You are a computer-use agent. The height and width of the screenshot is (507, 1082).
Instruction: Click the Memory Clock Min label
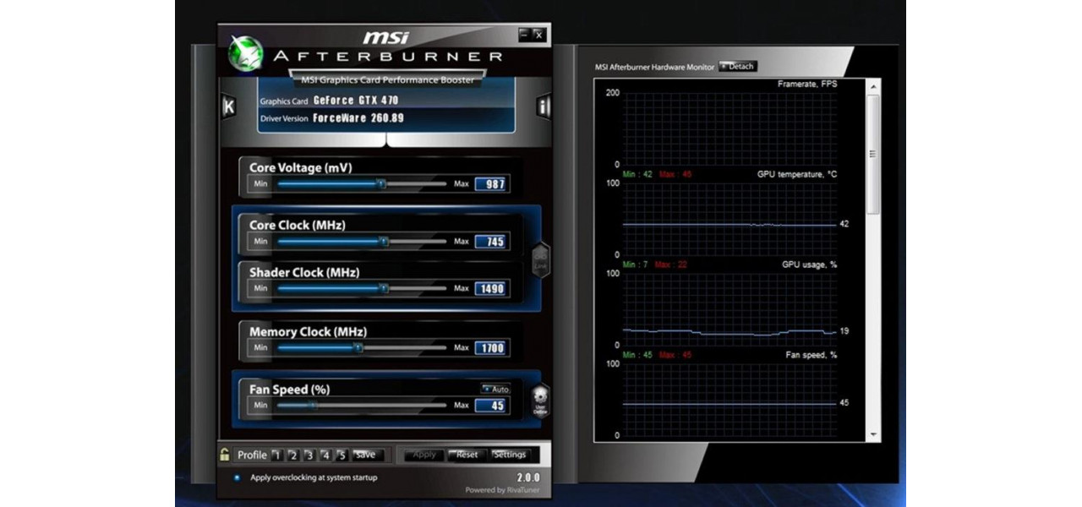[260, 348]
